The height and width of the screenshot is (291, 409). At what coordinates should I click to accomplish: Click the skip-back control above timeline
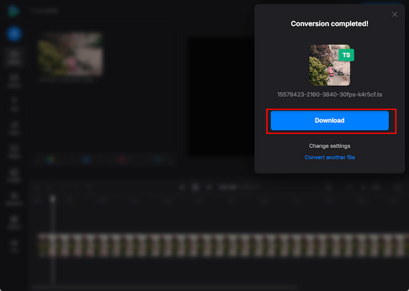click(182, 187)
